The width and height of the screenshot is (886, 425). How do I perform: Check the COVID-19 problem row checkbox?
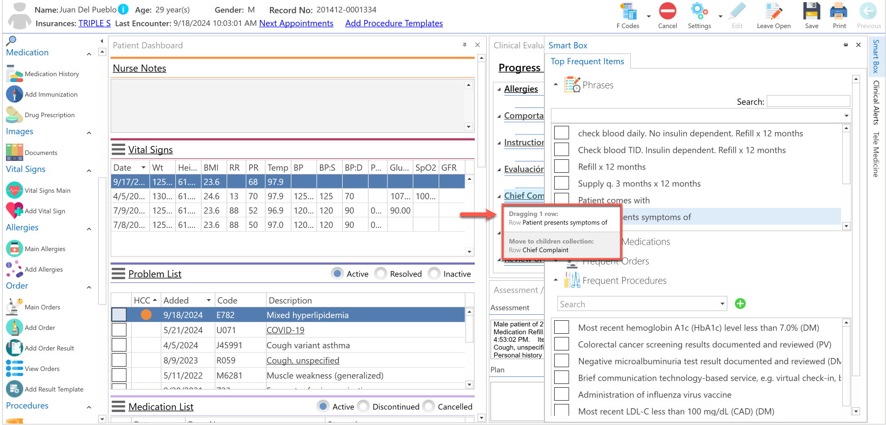click(119, 330)
